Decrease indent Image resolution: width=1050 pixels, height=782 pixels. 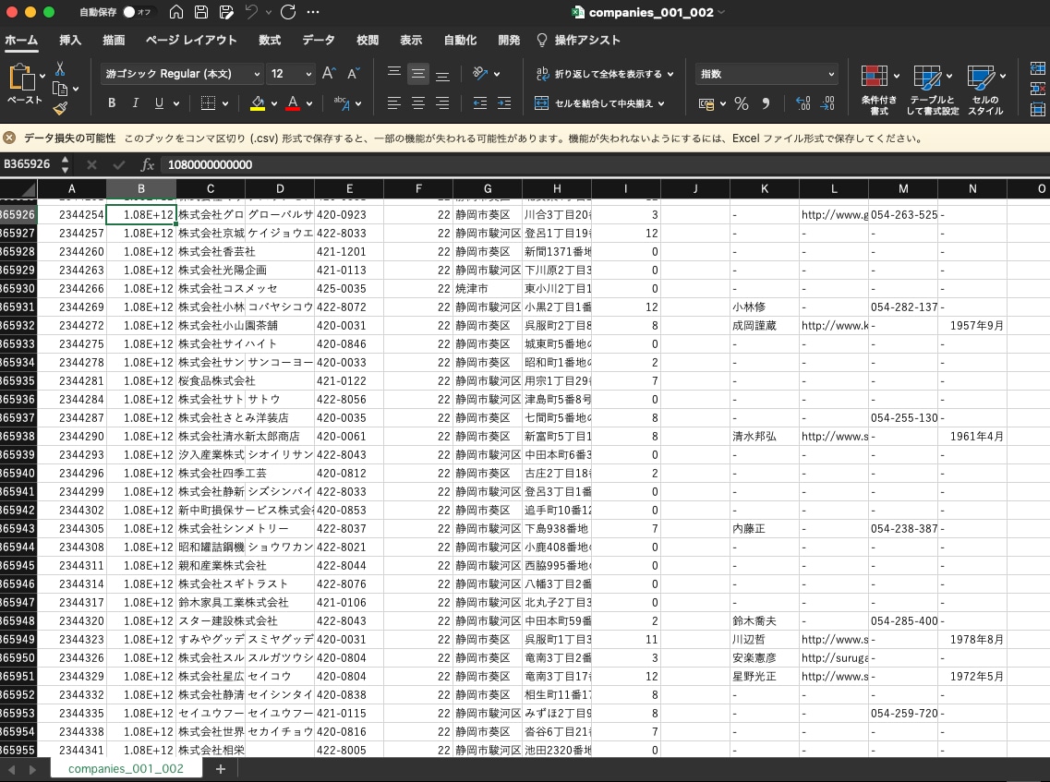click(480, 102)
